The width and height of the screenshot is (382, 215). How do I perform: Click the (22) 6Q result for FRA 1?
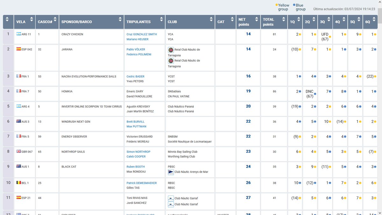[x=370, y=76]
